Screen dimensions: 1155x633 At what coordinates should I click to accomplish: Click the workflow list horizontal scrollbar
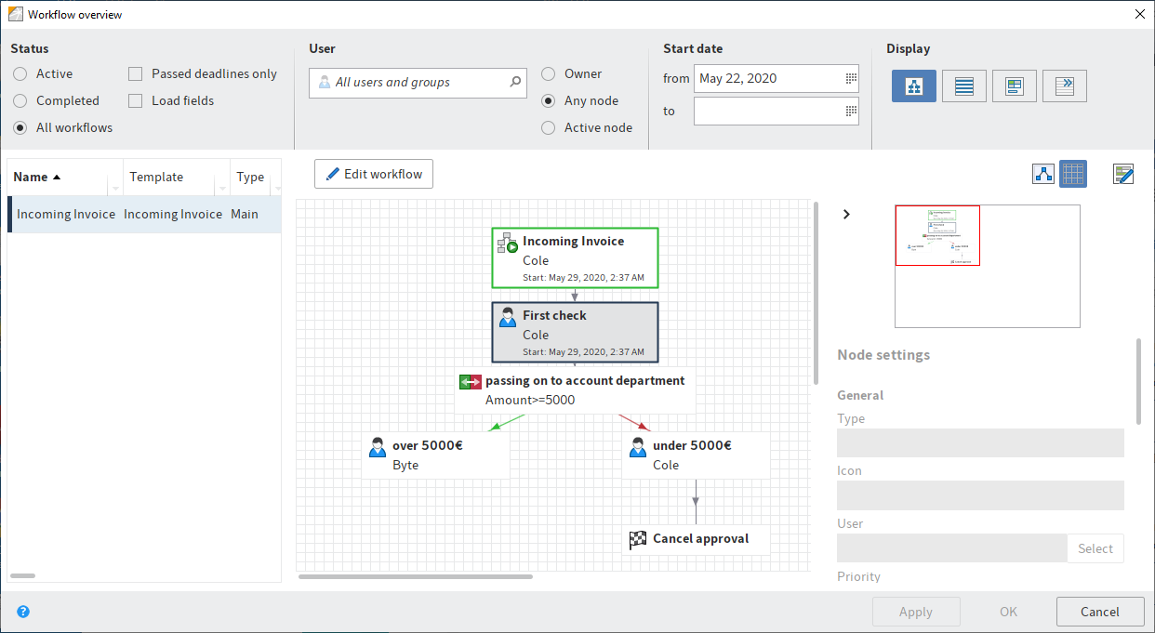coord(22,576)
